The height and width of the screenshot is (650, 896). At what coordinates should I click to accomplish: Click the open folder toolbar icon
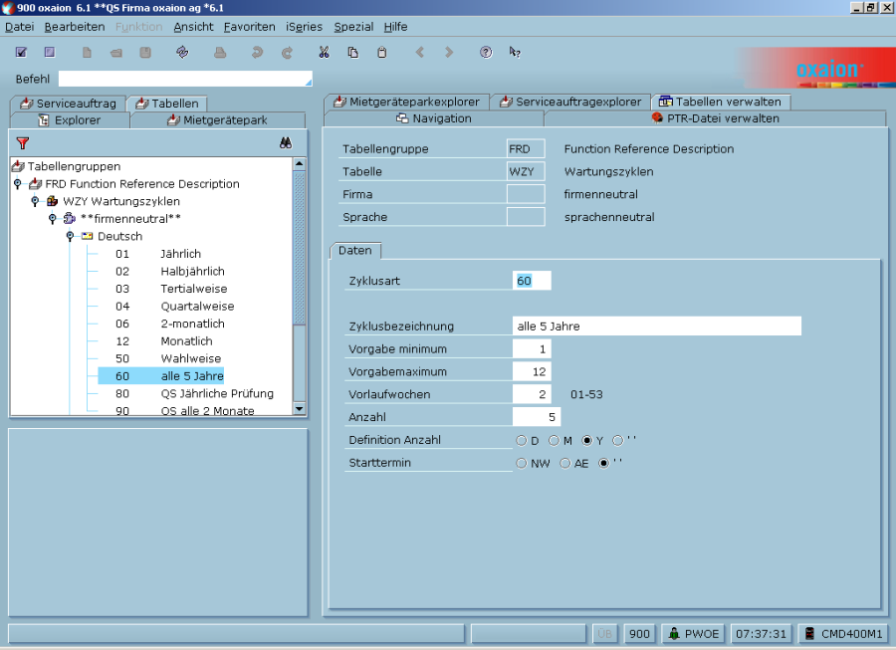pos(116,53)
